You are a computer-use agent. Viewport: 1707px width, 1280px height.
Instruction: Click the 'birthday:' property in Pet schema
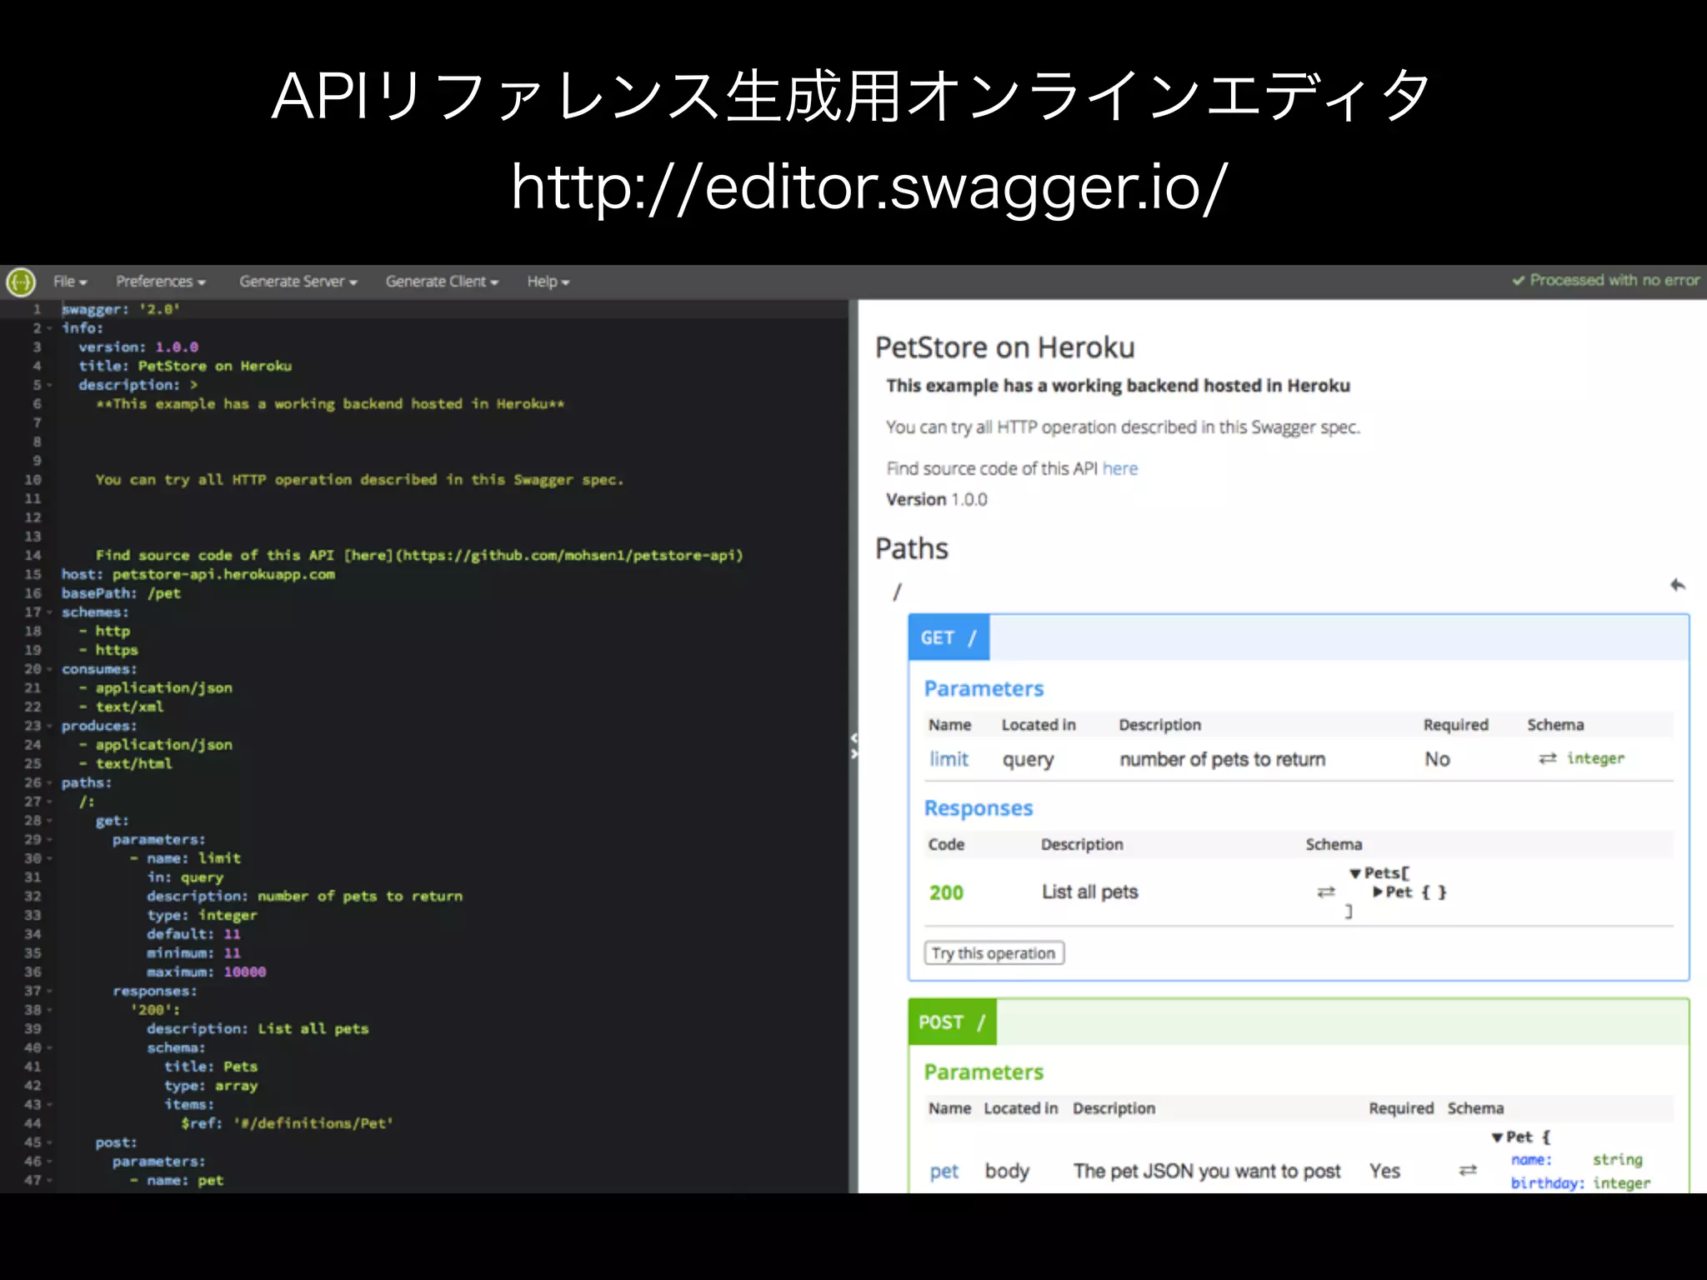pos(1547,1183)
